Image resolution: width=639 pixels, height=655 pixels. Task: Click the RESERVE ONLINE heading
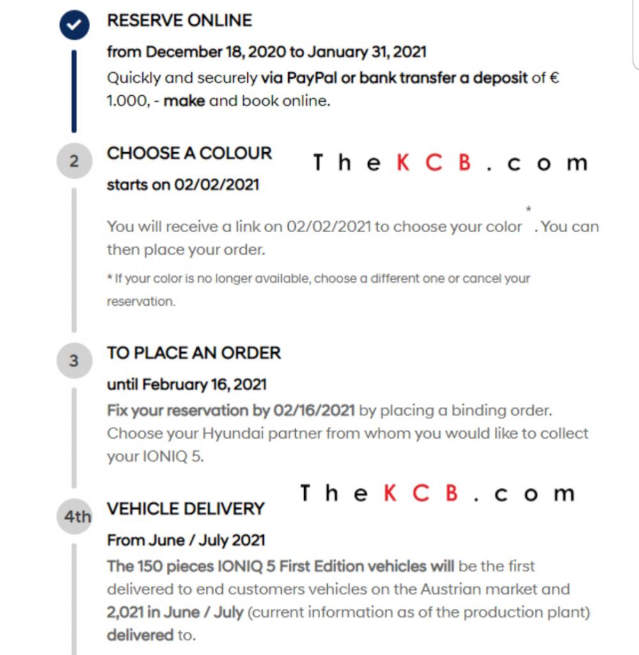tap(180, 20)
